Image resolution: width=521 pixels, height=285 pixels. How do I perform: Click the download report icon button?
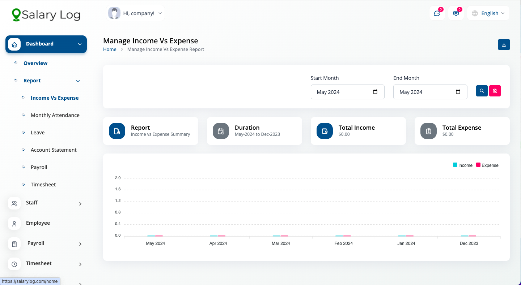(504, 45)
